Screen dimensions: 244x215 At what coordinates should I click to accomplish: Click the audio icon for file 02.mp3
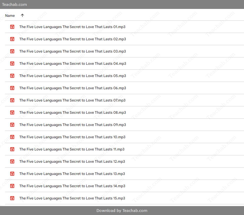pos(12,39)
